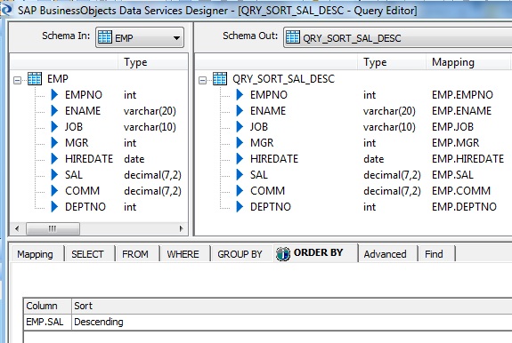The image size is (512, 343).
Task: Click the column icon beside output SAL
Action: 240,174
